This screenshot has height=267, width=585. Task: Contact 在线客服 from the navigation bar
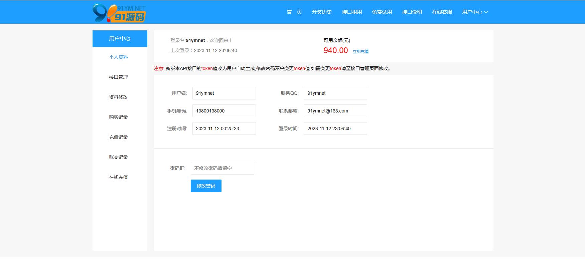[442, 12]
